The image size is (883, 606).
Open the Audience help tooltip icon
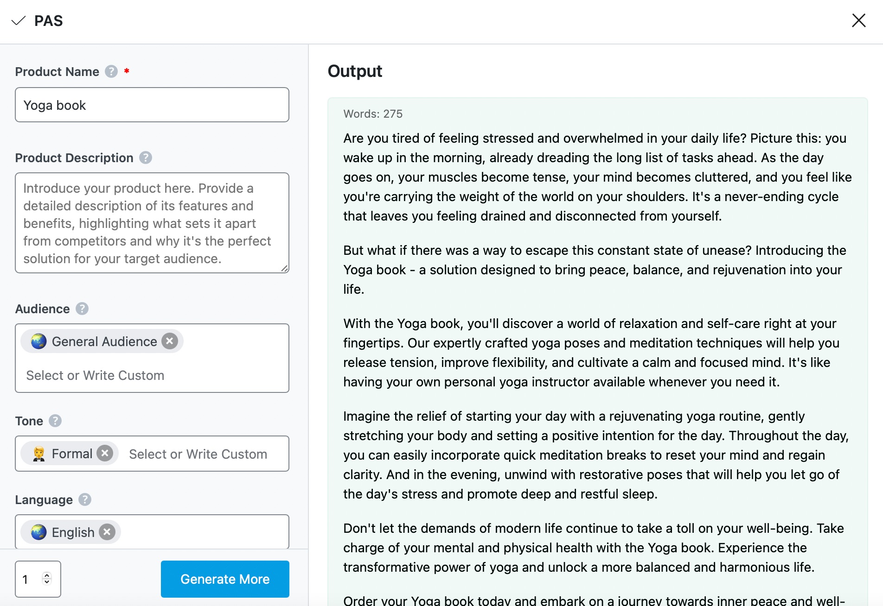coord(82,309)
